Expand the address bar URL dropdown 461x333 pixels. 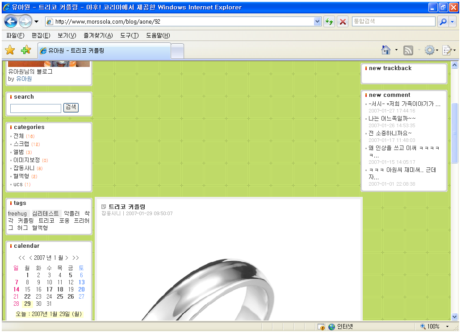317,21
